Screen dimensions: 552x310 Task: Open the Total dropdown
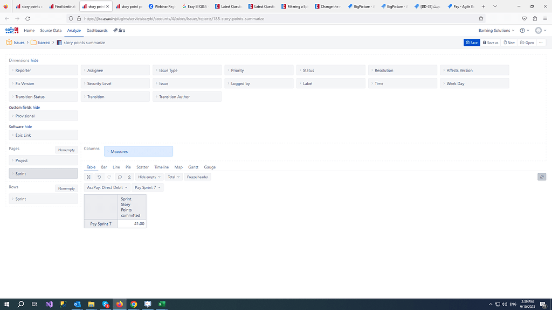(x=173, y=177)
